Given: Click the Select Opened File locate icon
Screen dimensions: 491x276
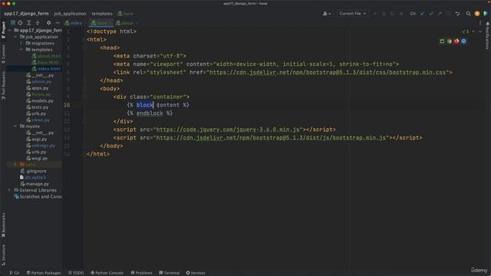Looking at the screenshot, I should [20, 23].
